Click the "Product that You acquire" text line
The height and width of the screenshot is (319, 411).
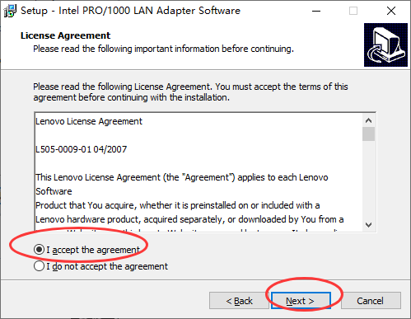click(x=178, y=205)
